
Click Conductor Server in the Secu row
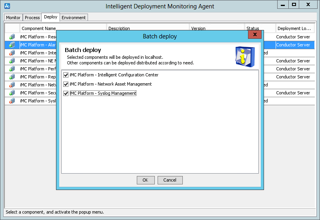(293, 93)
